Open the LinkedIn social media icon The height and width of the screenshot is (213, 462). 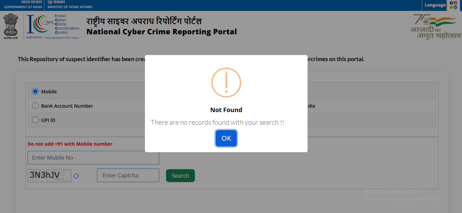(455, 7)
